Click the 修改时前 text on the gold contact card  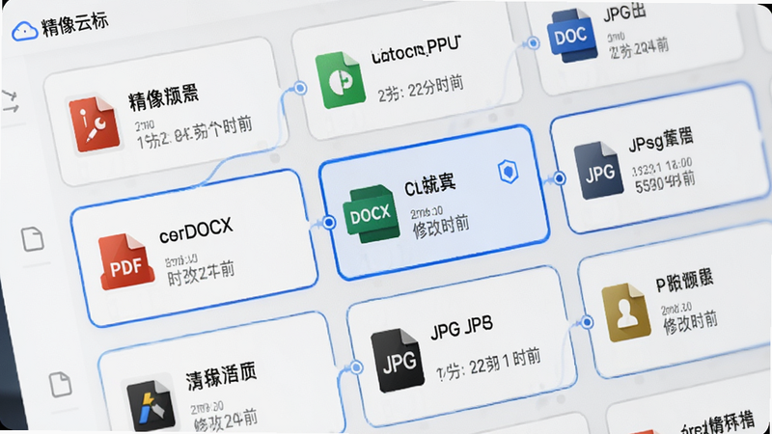[x=690, y=324]
